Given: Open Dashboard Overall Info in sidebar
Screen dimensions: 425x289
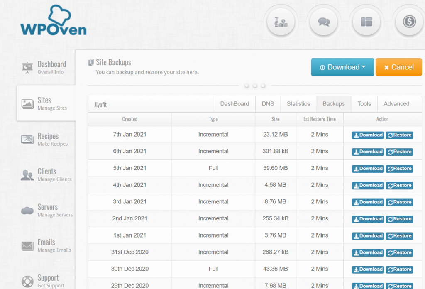Looking at the screenshot, I should pyautogui.click(x=46, y=67).
